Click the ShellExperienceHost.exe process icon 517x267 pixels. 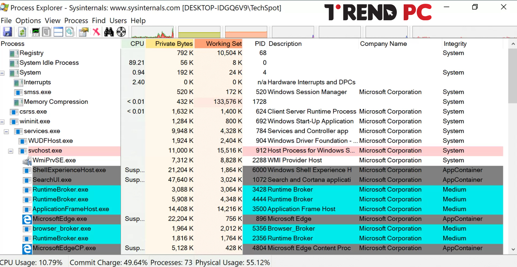point(27,171)
